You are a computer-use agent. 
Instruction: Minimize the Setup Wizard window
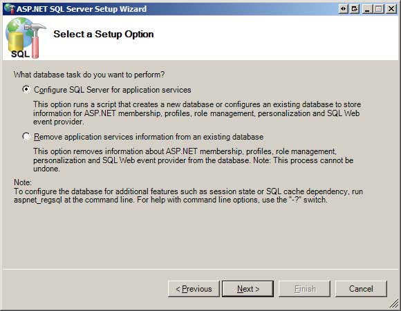368,9
